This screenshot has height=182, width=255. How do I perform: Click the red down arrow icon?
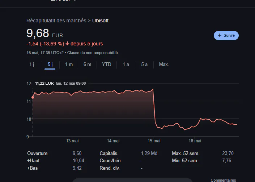click(67, 44)
